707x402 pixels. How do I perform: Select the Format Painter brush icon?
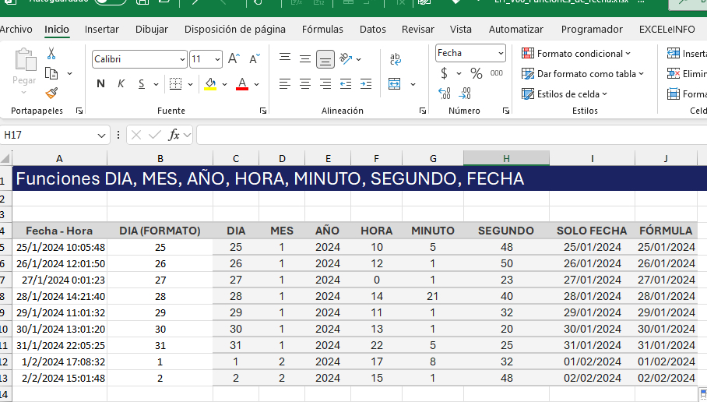click(51, 93)
